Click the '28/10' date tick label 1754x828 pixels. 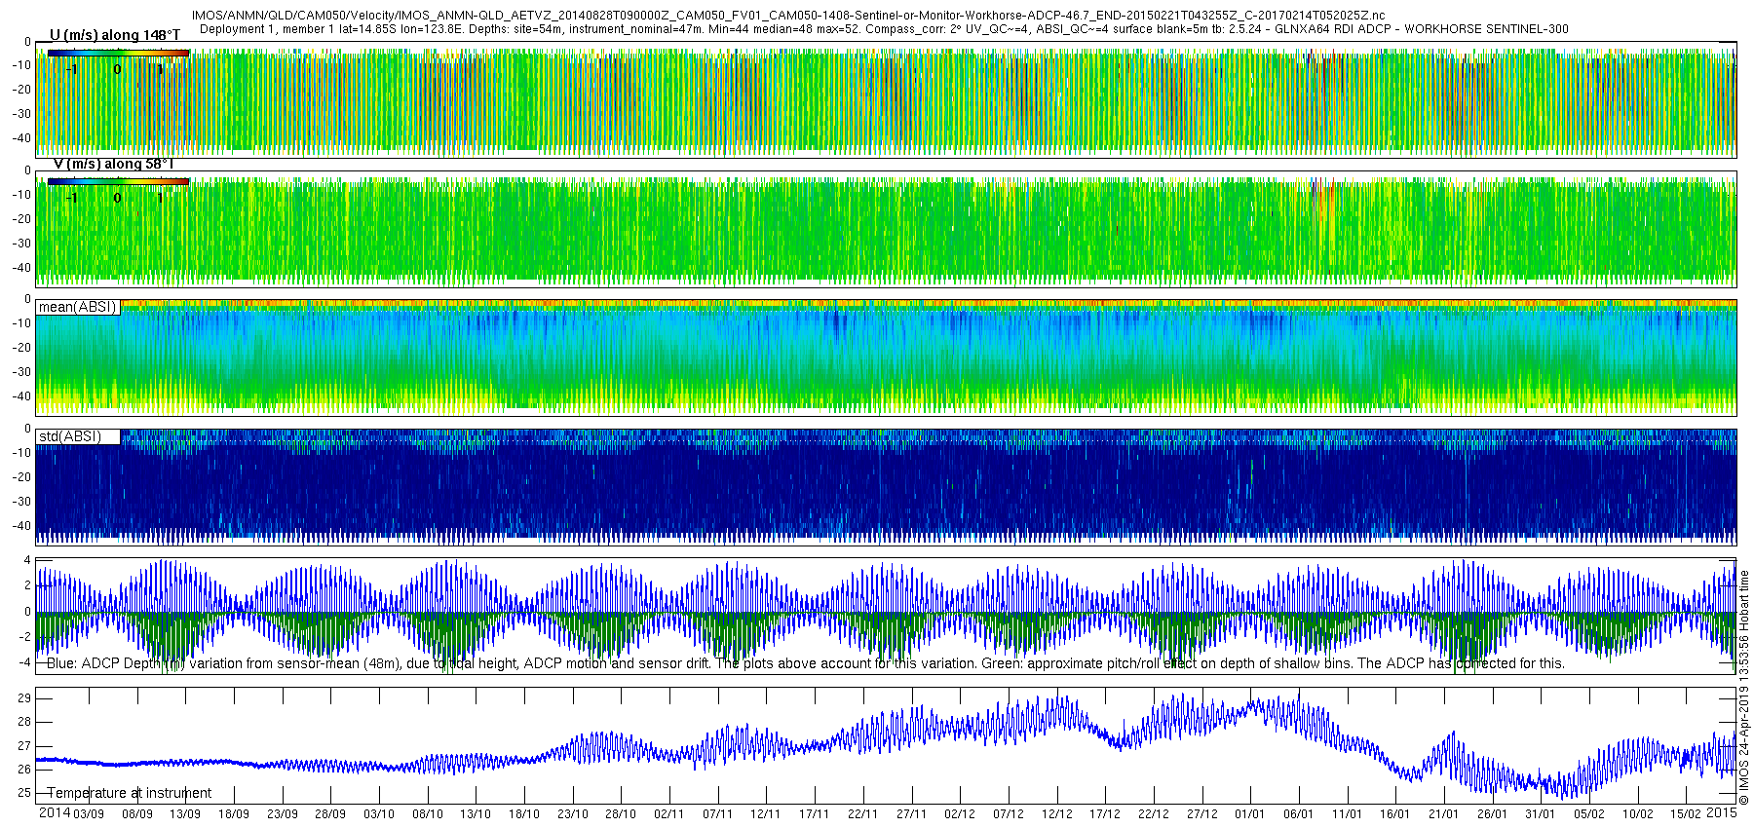coord(621,814)
